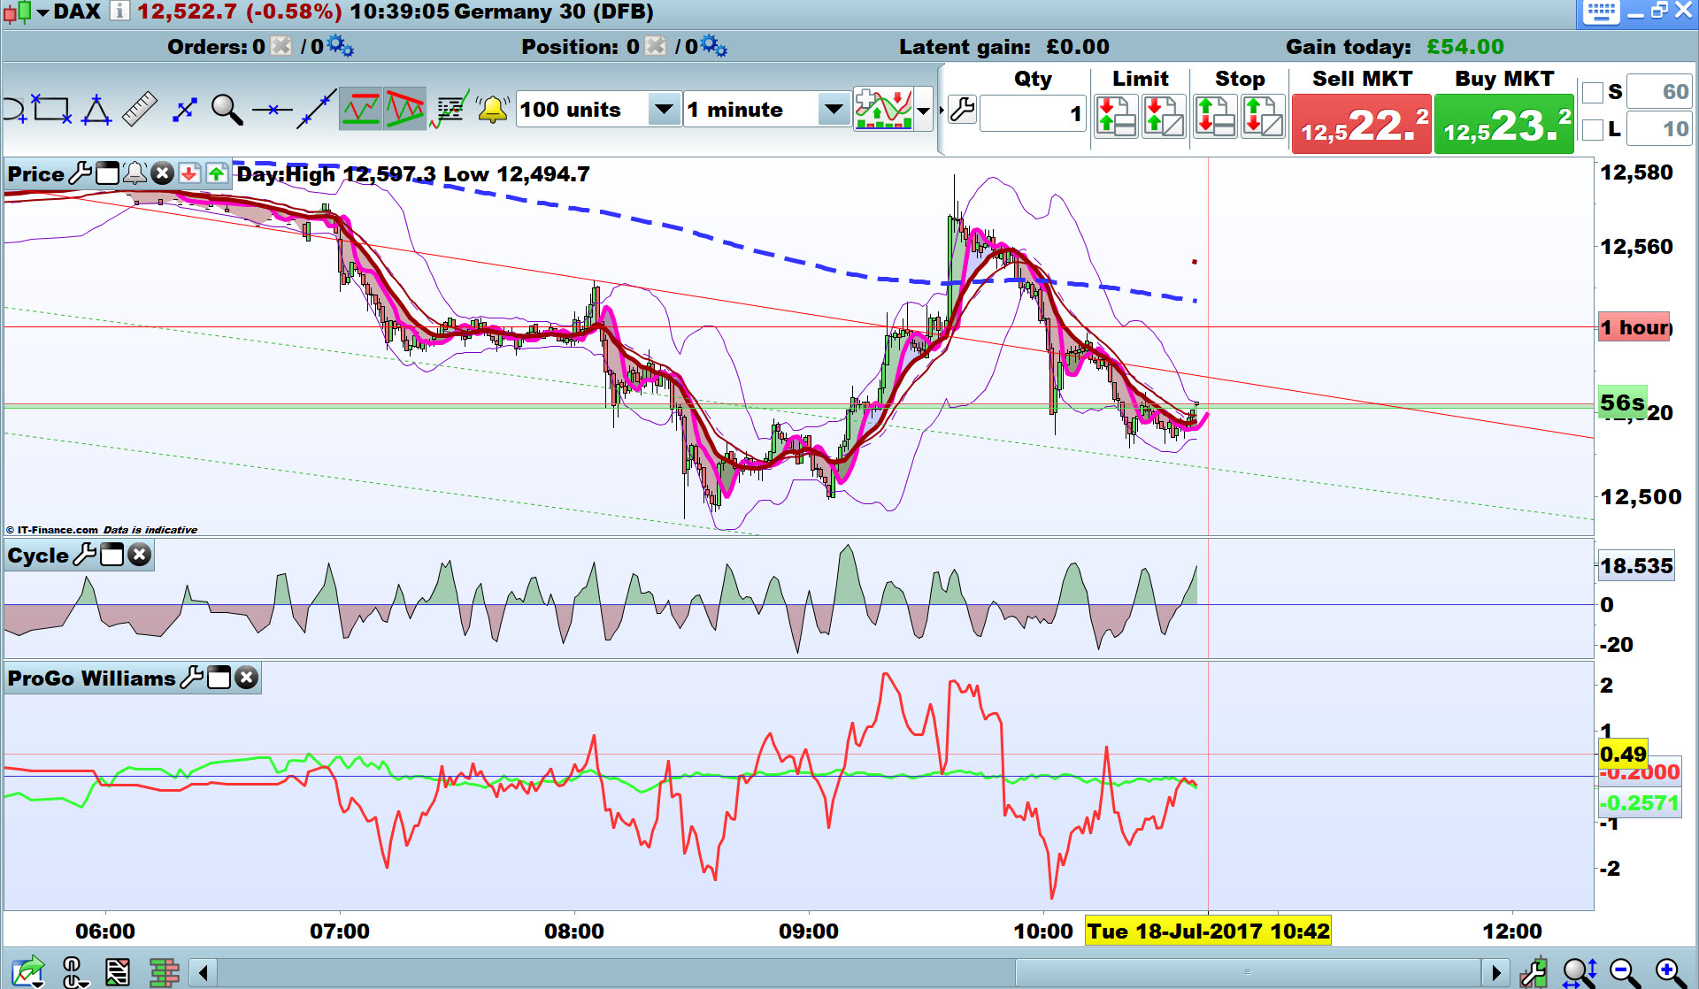Open the alert bell tool
This screenshot has width=1699, height=989.
click(492, 110)
